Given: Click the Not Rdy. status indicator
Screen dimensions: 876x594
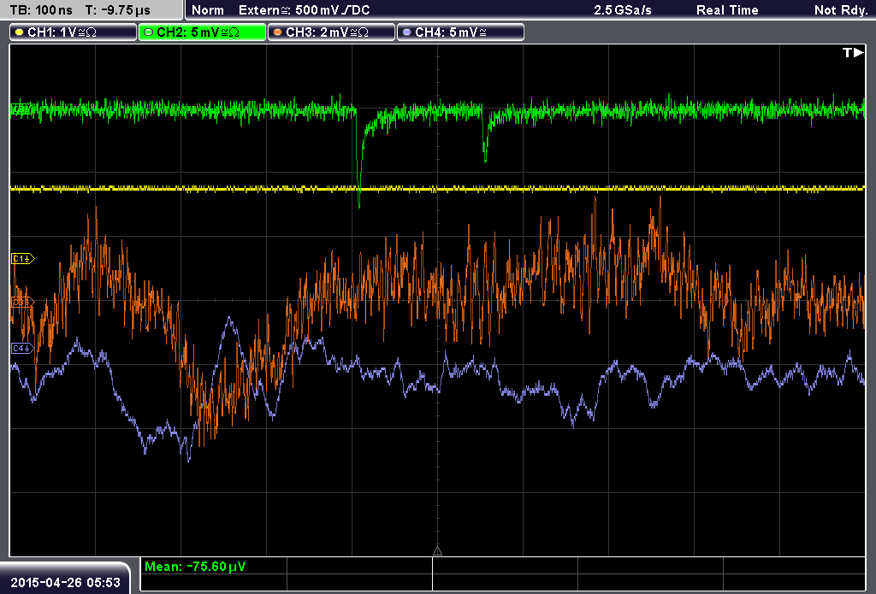Looking at the screenshot, I should point(841,10).
